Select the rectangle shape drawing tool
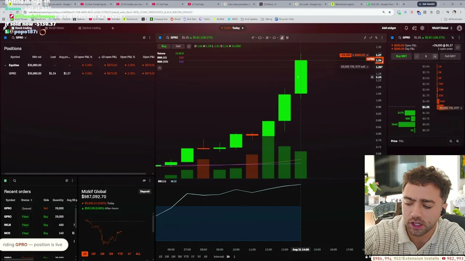465x261 pixels. [260, 37]
